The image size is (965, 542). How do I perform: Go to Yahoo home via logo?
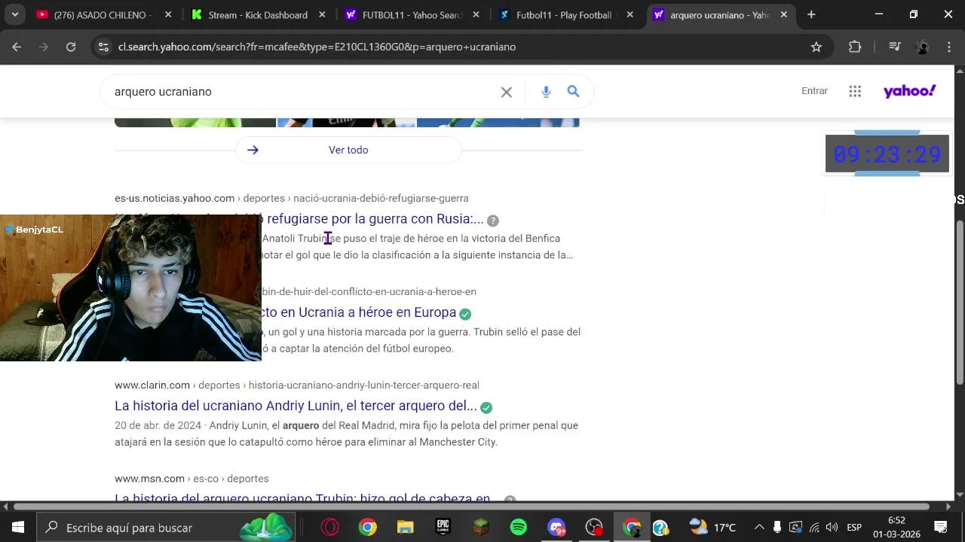click(x=910, y=91)
